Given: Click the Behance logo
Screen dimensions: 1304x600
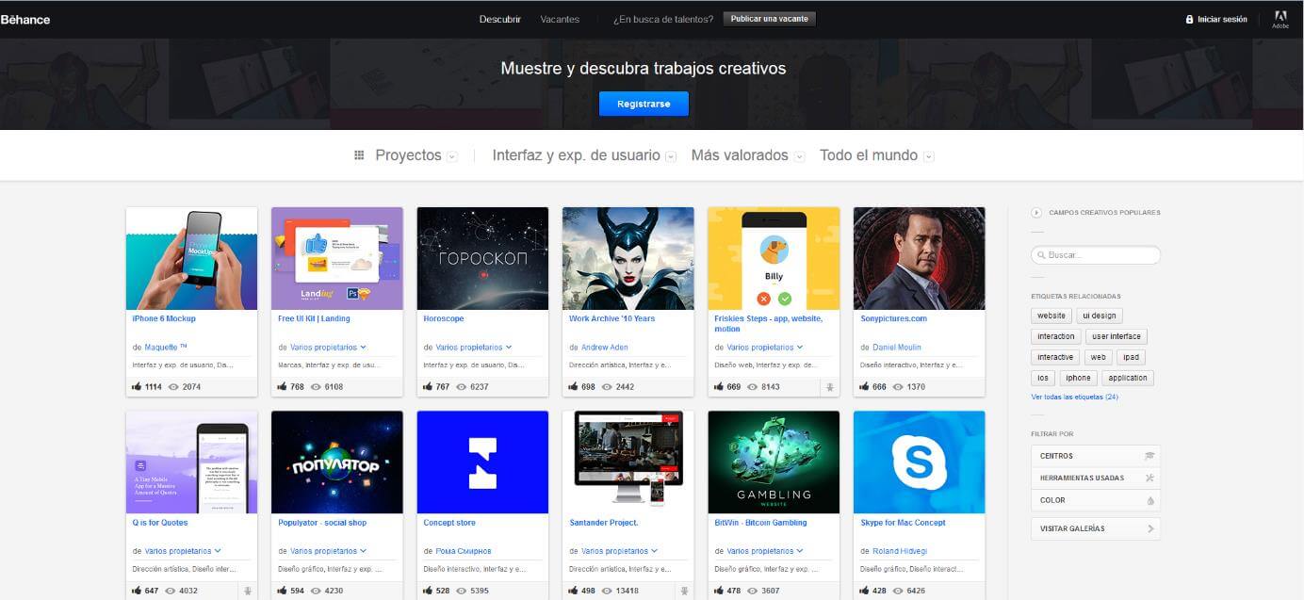Looking at the screenshot, I should point(25,19).
